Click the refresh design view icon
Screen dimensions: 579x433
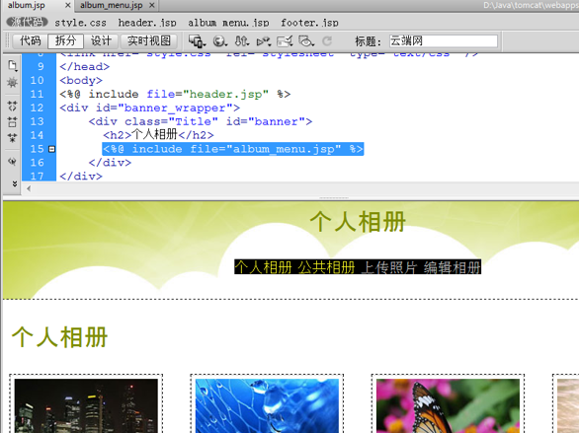(x=327, y=40)
